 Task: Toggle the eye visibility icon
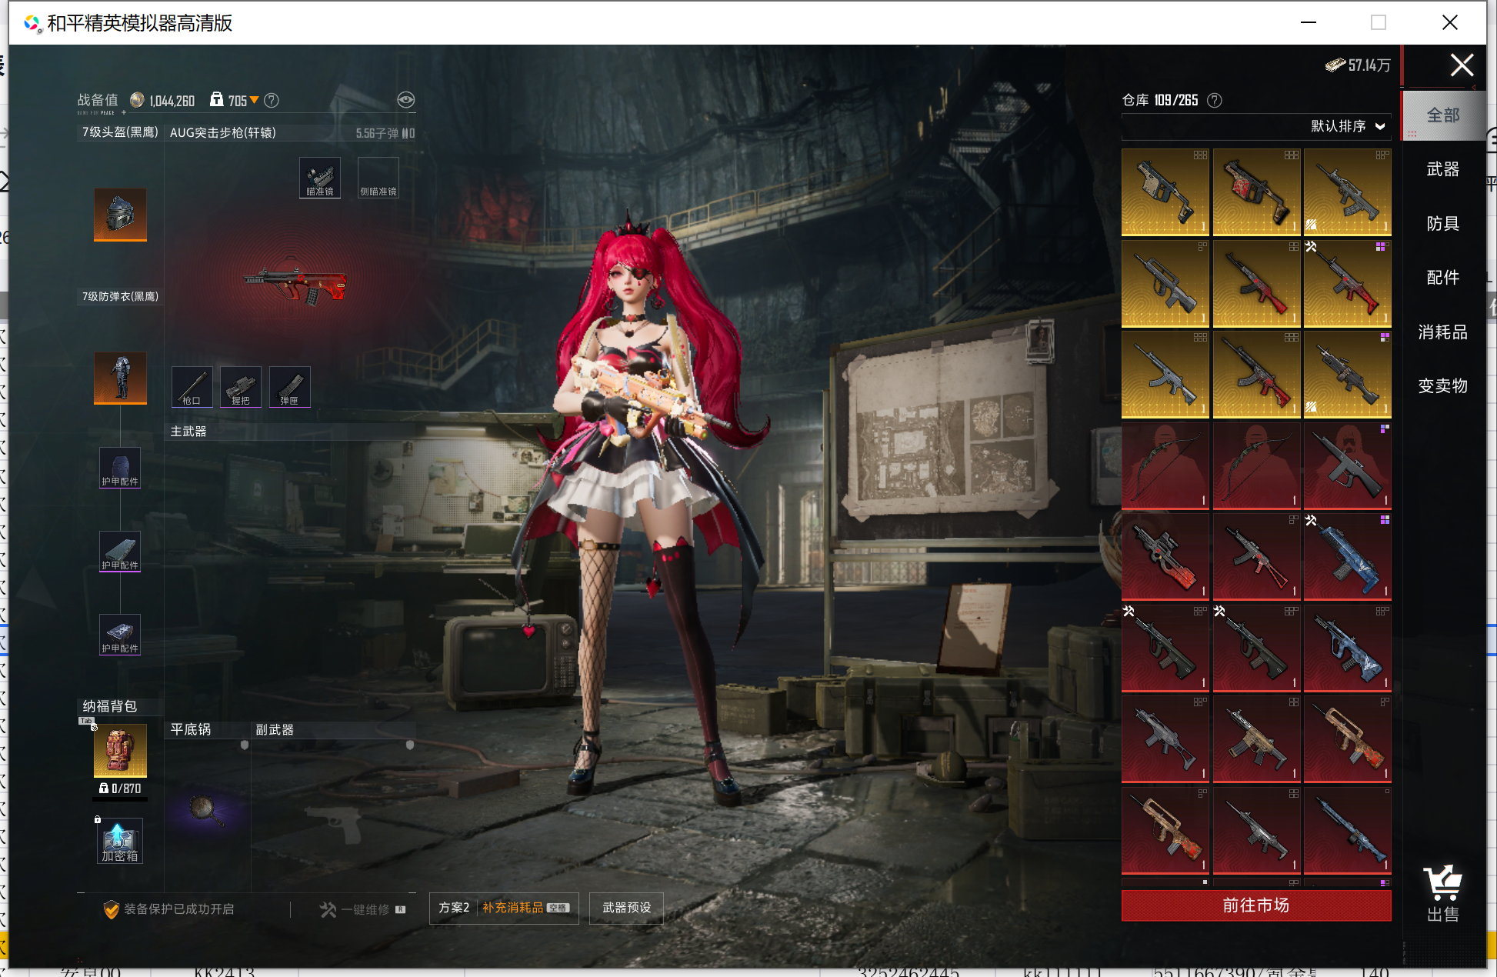pyautogui.click(x=405, y=100)
